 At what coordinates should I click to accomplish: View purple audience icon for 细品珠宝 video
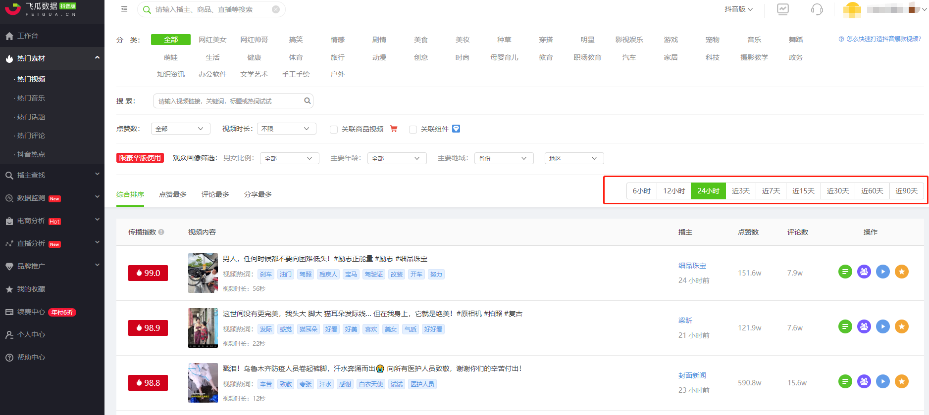coord(864,272)
